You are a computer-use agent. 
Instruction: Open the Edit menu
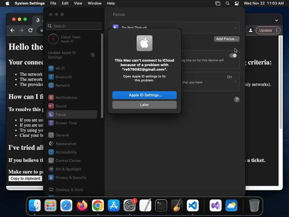pyautogui.click(x=65, y=3)
